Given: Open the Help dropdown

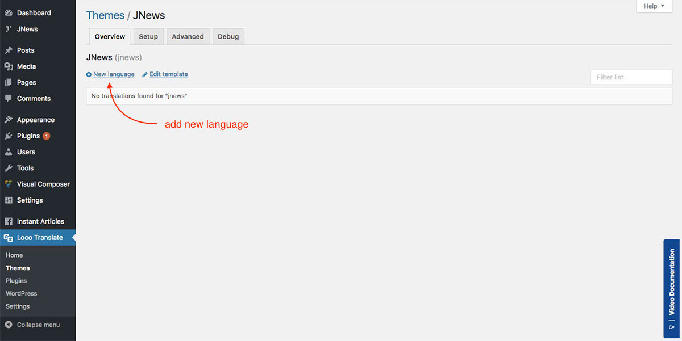Looking at the screenshot, I should click(x=654, y=6).
